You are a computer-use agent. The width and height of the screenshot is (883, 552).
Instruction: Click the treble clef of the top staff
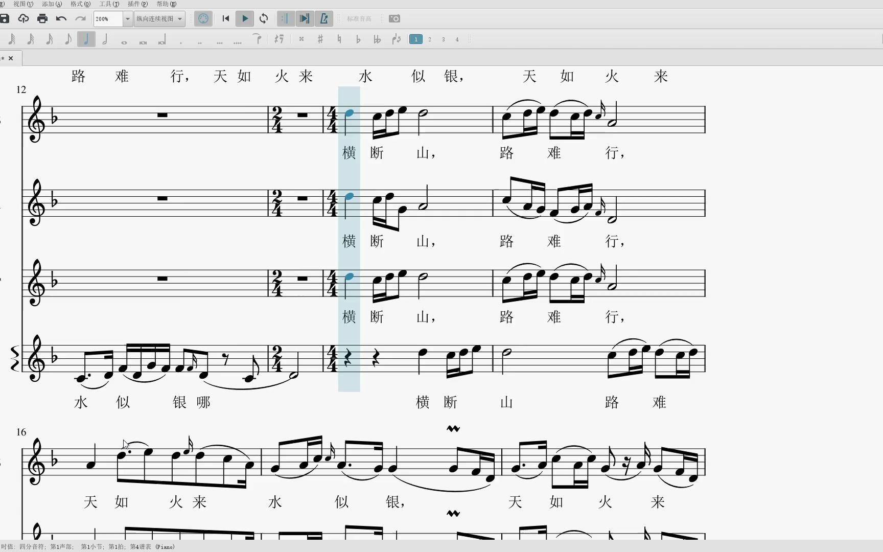(x=37, y=119)
